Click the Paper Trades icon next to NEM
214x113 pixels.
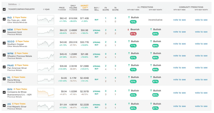coord(15,29)
